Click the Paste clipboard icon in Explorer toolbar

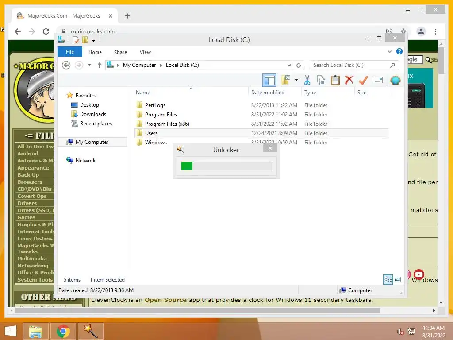(335, 80)
